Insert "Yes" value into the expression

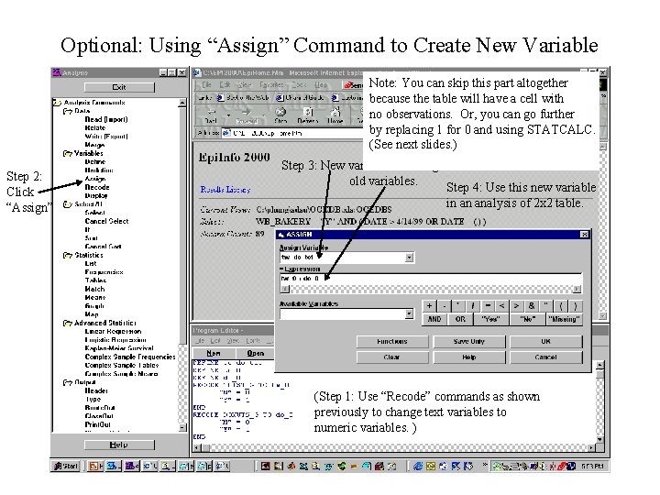point(490,319)
